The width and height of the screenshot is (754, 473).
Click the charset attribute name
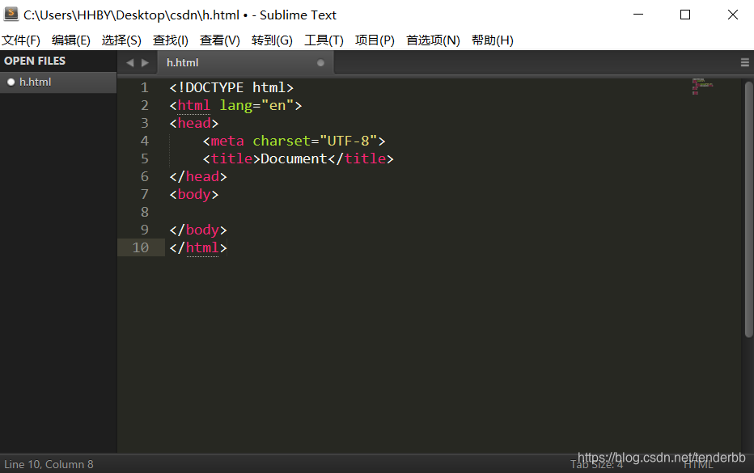[282, 141]
